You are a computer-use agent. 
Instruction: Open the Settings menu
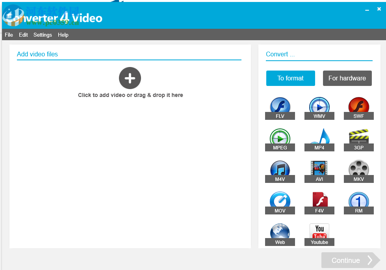click(x=43, y=35)
